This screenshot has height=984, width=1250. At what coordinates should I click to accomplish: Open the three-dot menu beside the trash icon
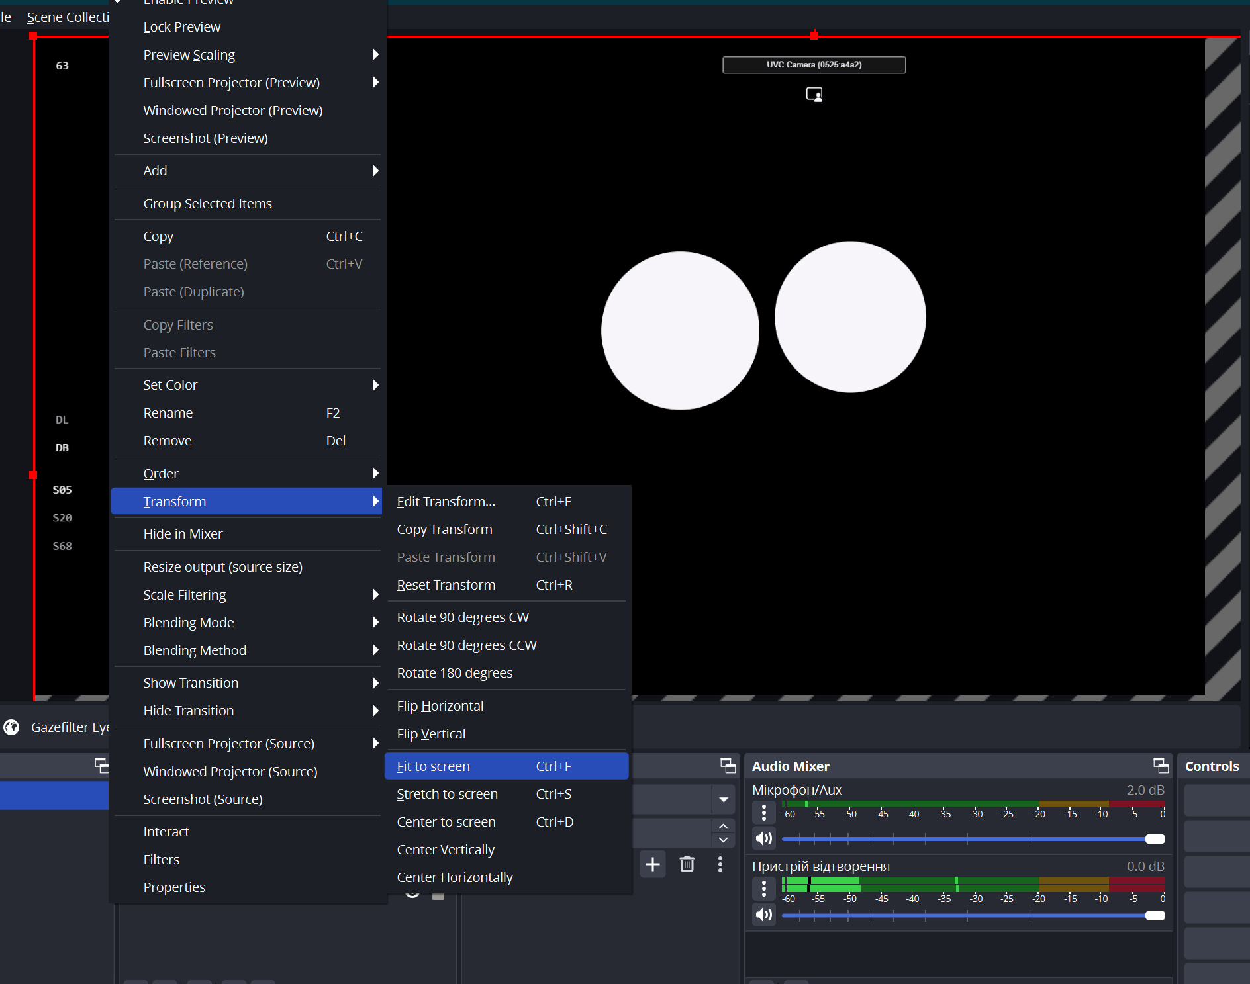720,864
